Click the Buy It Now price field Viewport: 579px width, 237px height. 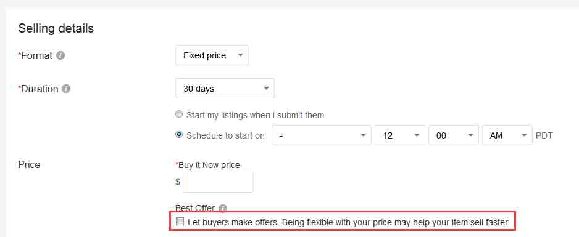click(x=218, y=182)
